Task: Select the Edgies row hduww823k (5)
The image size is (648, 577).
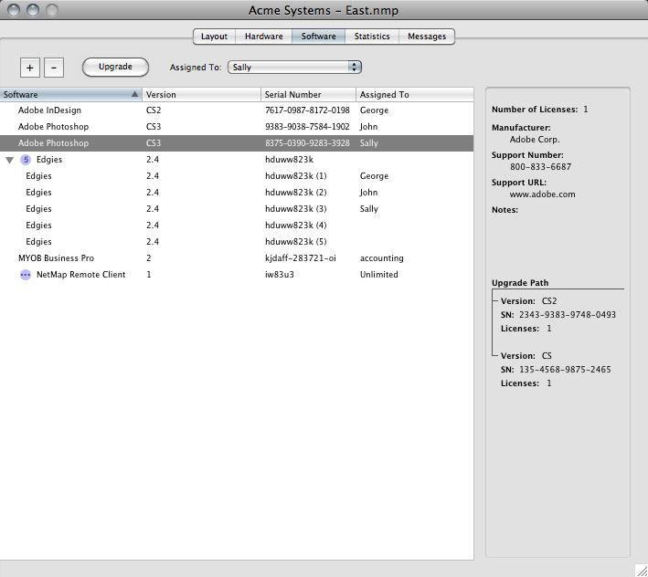Action: [x=237, y=242]
